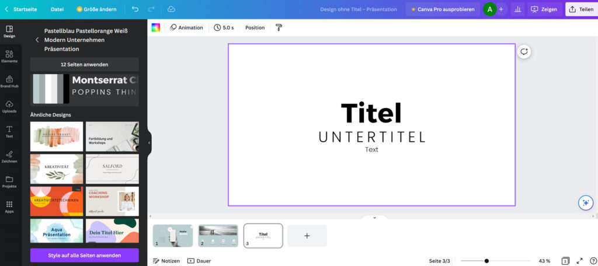Select page 1 thumbnail
The image size is (598, 266).
click(173, 236)
